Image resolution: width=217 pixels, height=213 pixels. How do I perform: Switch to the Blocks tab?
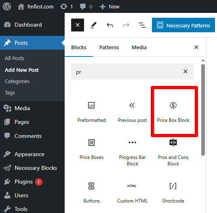(79, 47)
